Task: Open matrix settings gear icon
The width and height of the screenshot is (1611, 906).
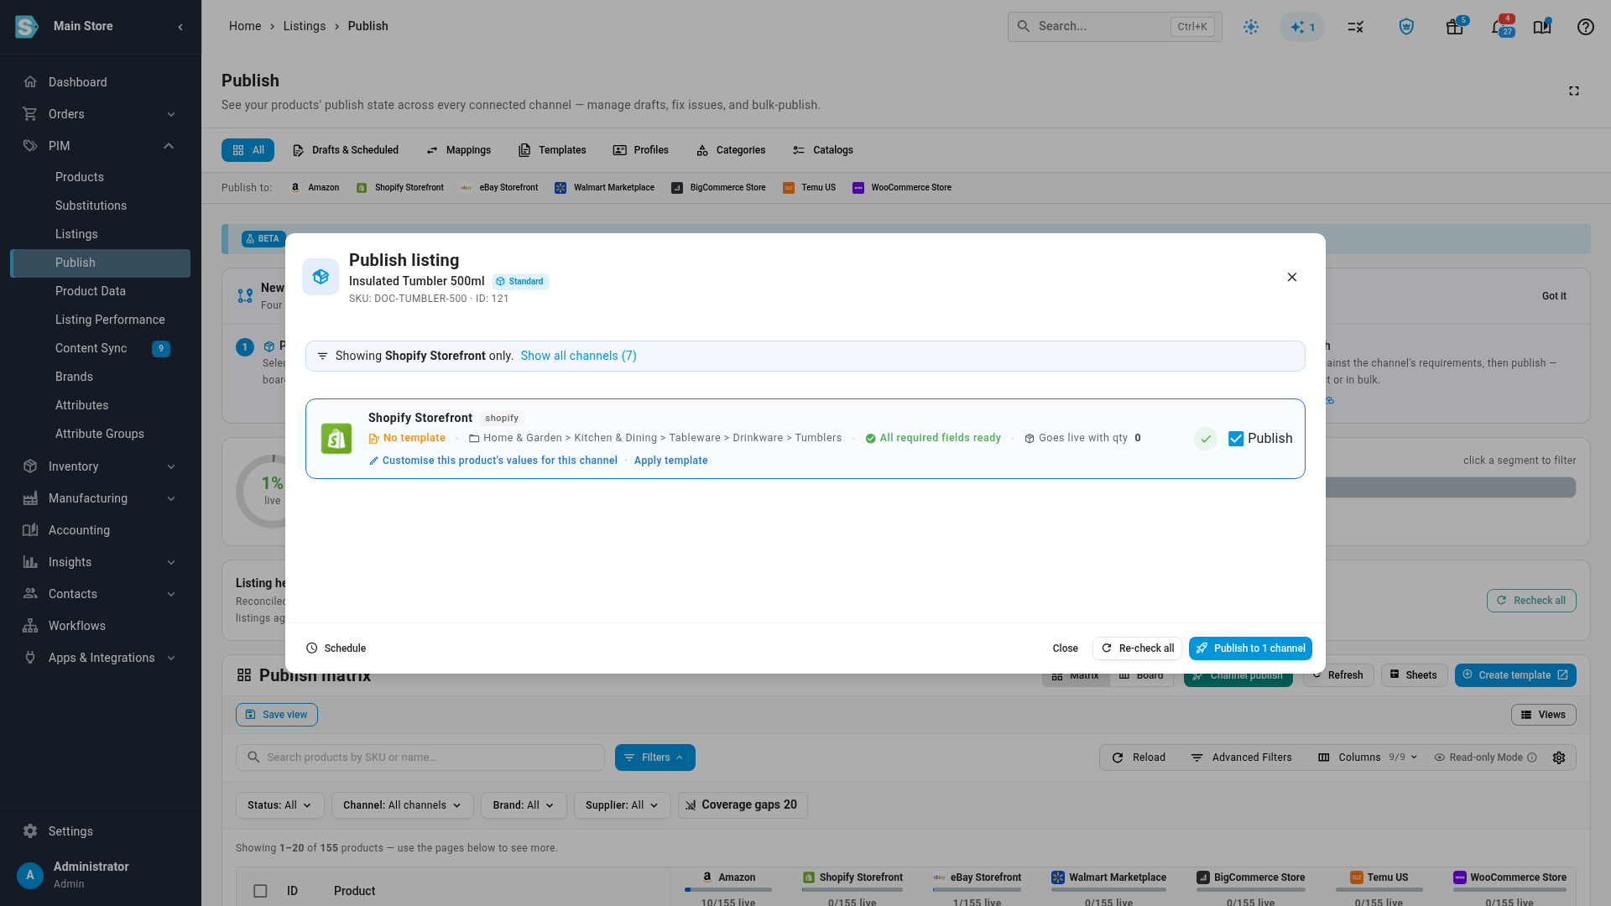Action: (x=1559, y=758)
